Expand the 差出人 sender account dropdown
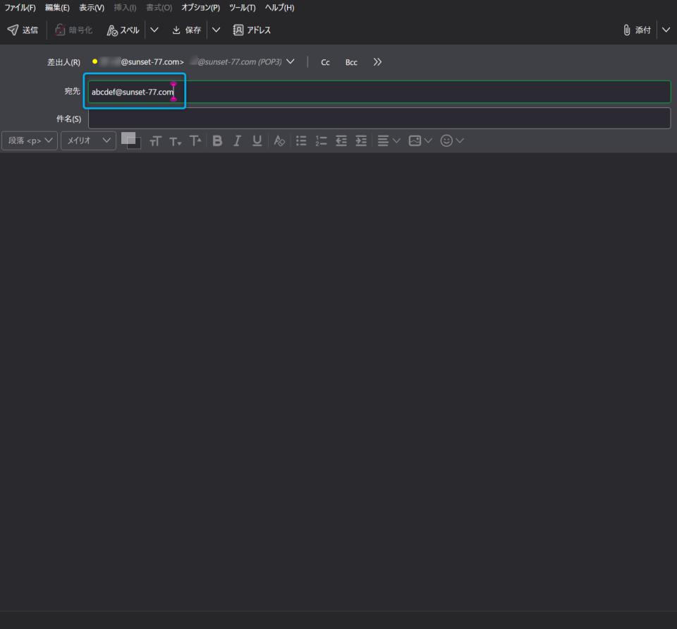 (x=291, y=61)
